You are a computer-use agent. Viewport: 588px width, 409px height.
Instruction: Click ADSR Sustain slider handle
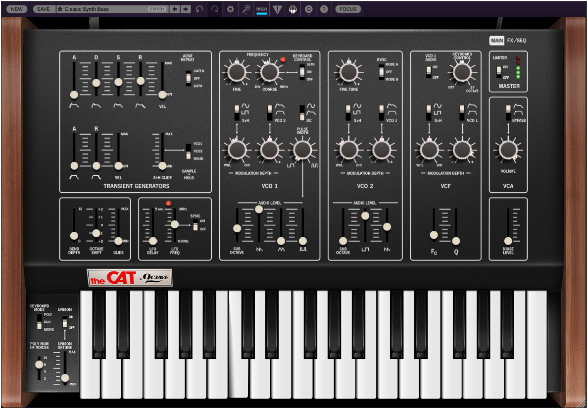pos(118,82)
